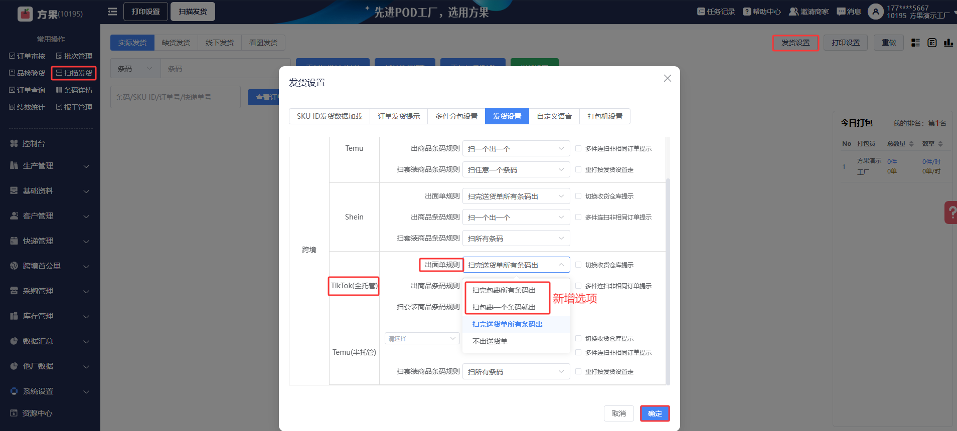The width and height of the screenshot is (957, 431).
Task: Open 帮助中心 help center
Action: pos(747,12)
